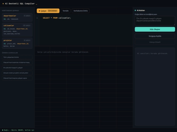Click the '8 satır' badge on projeler
Image resolution: width=177 pixels, height=132 pixels.
click(x=27, y=40)
